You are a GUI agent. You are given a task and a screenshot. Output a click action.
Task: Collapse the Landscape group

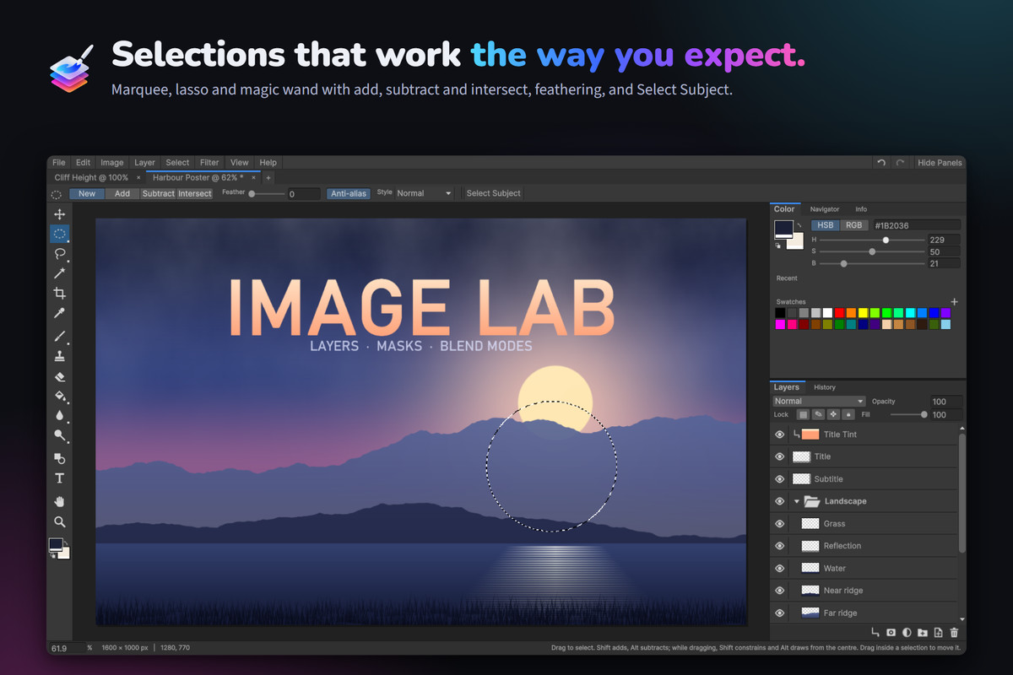797,501
